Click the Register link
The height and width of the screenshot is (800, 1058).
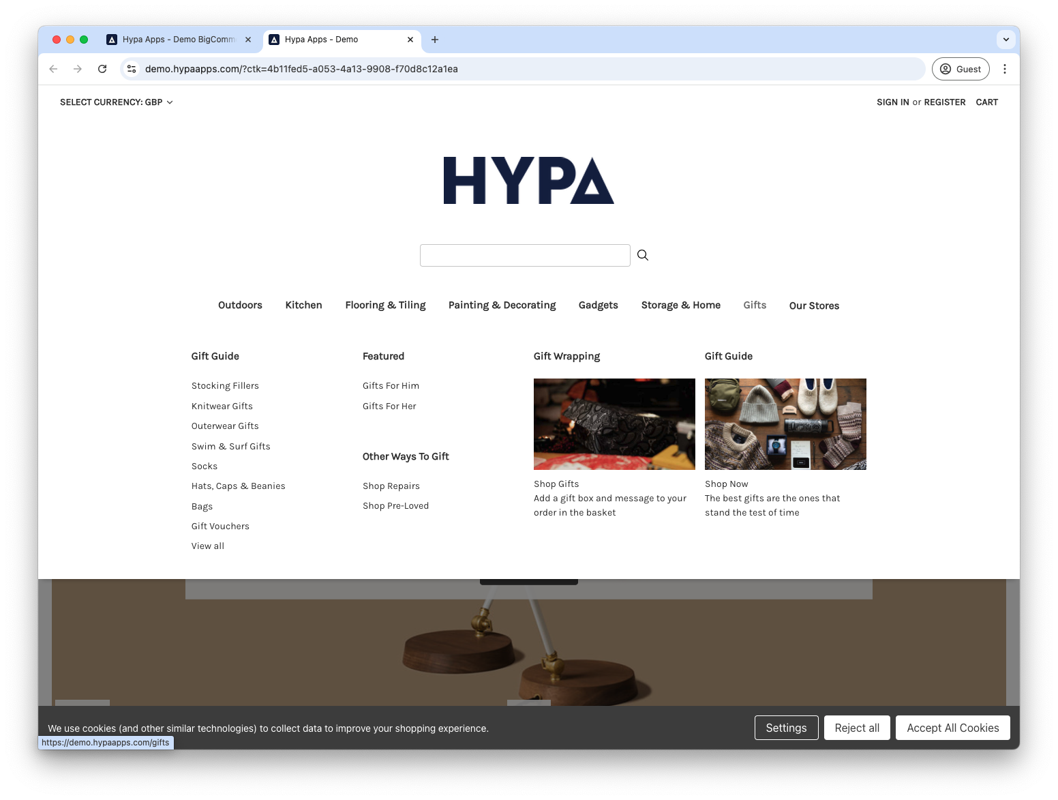click(x=945, y=102)
